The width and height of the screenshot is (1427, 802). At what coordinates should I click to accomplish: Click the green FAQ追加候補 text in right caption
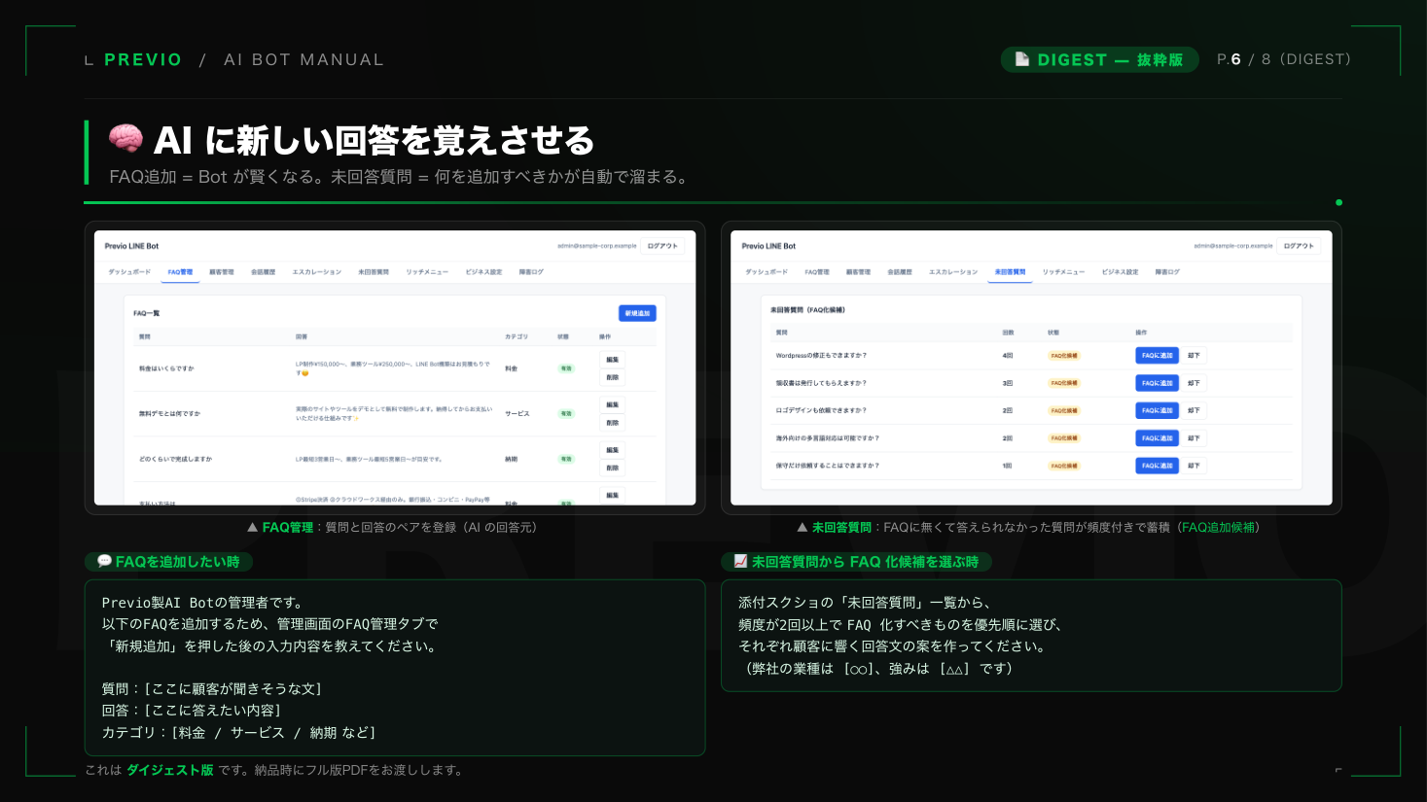click(1219, 527)
